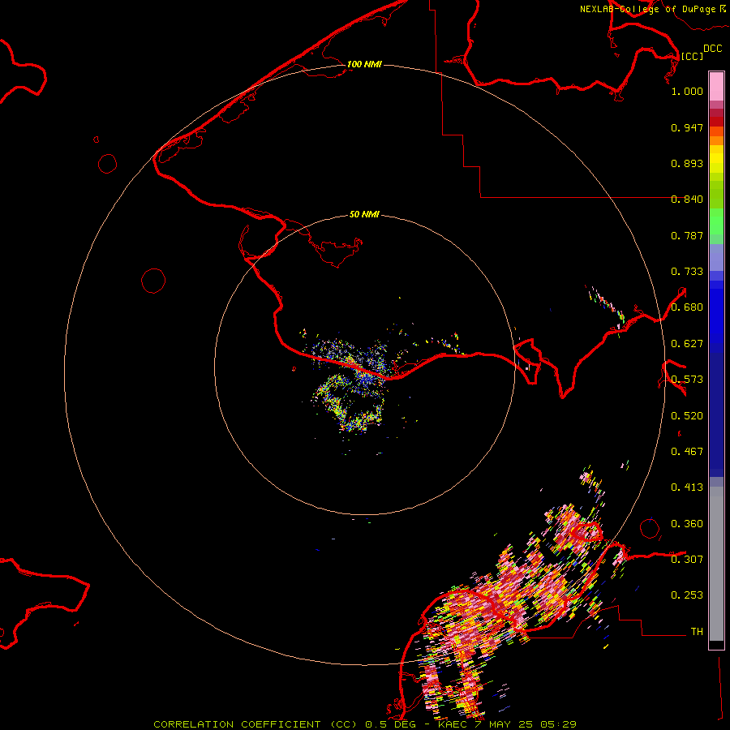Image resolution: width=730 pixels, height=730 pixels.
Task: Click the 0.680 color scale label
Action: [687, 307]
